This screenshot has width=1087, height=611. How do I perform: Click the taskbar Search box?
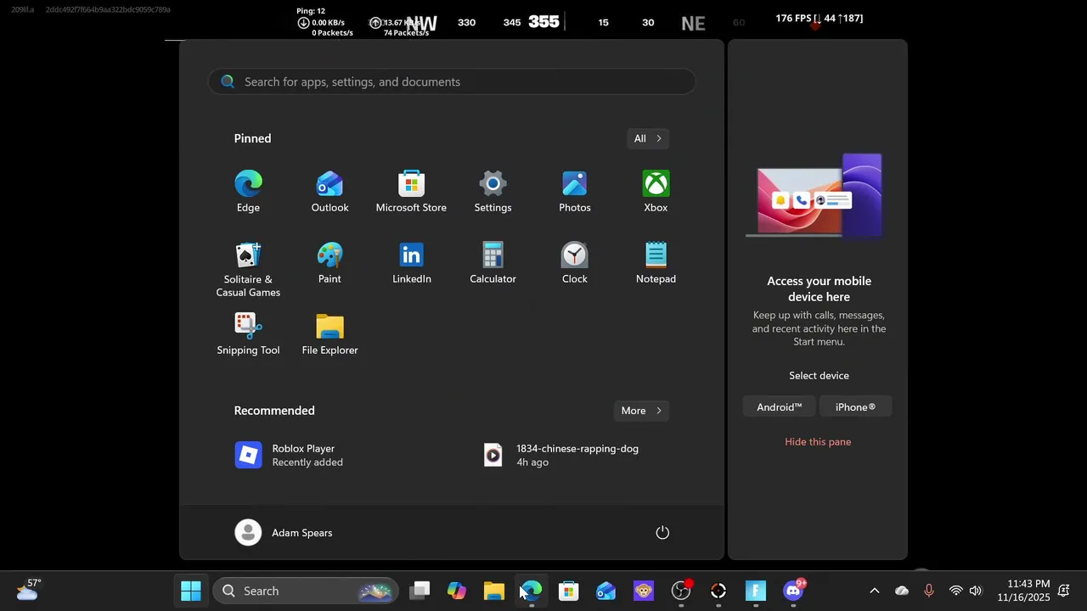[x=305, y=591]
